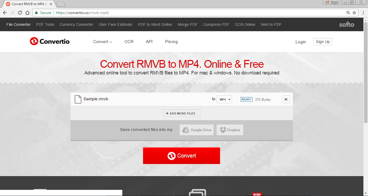This screenshot has width=368, height=196.
Task: Expand the Convert menu in the header
Action: [103, 42]
